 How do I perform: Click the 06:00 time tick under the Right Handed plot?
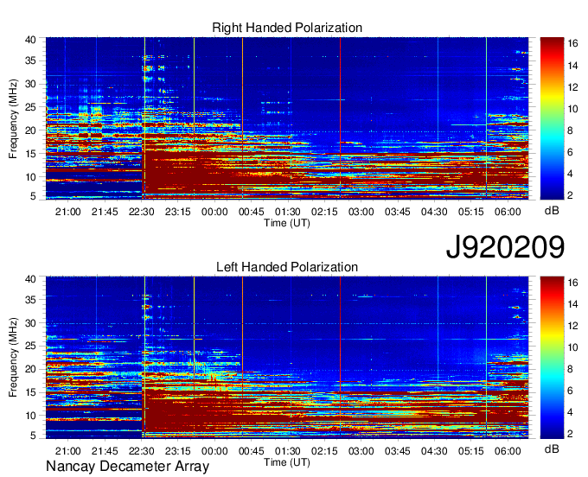(508, 212)
